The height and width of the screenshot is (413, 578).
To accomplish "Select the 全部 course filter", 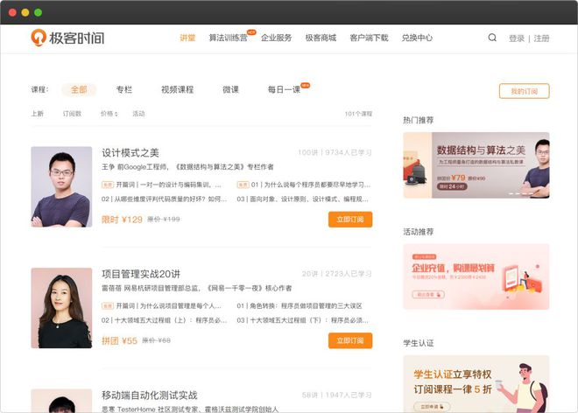I will (79, 89).
